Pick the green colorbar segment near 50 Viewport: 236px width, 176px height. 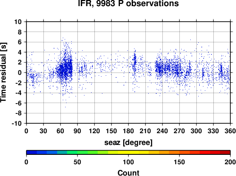[77, 152]
